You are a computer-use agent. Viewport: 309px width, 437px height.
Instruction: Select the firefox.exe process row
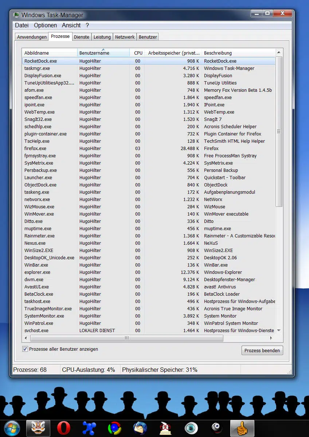(35, 149)
